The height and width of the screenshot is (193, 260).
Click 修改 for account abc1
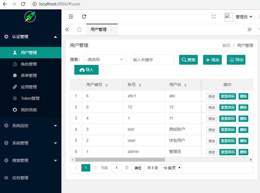[212, 96]
